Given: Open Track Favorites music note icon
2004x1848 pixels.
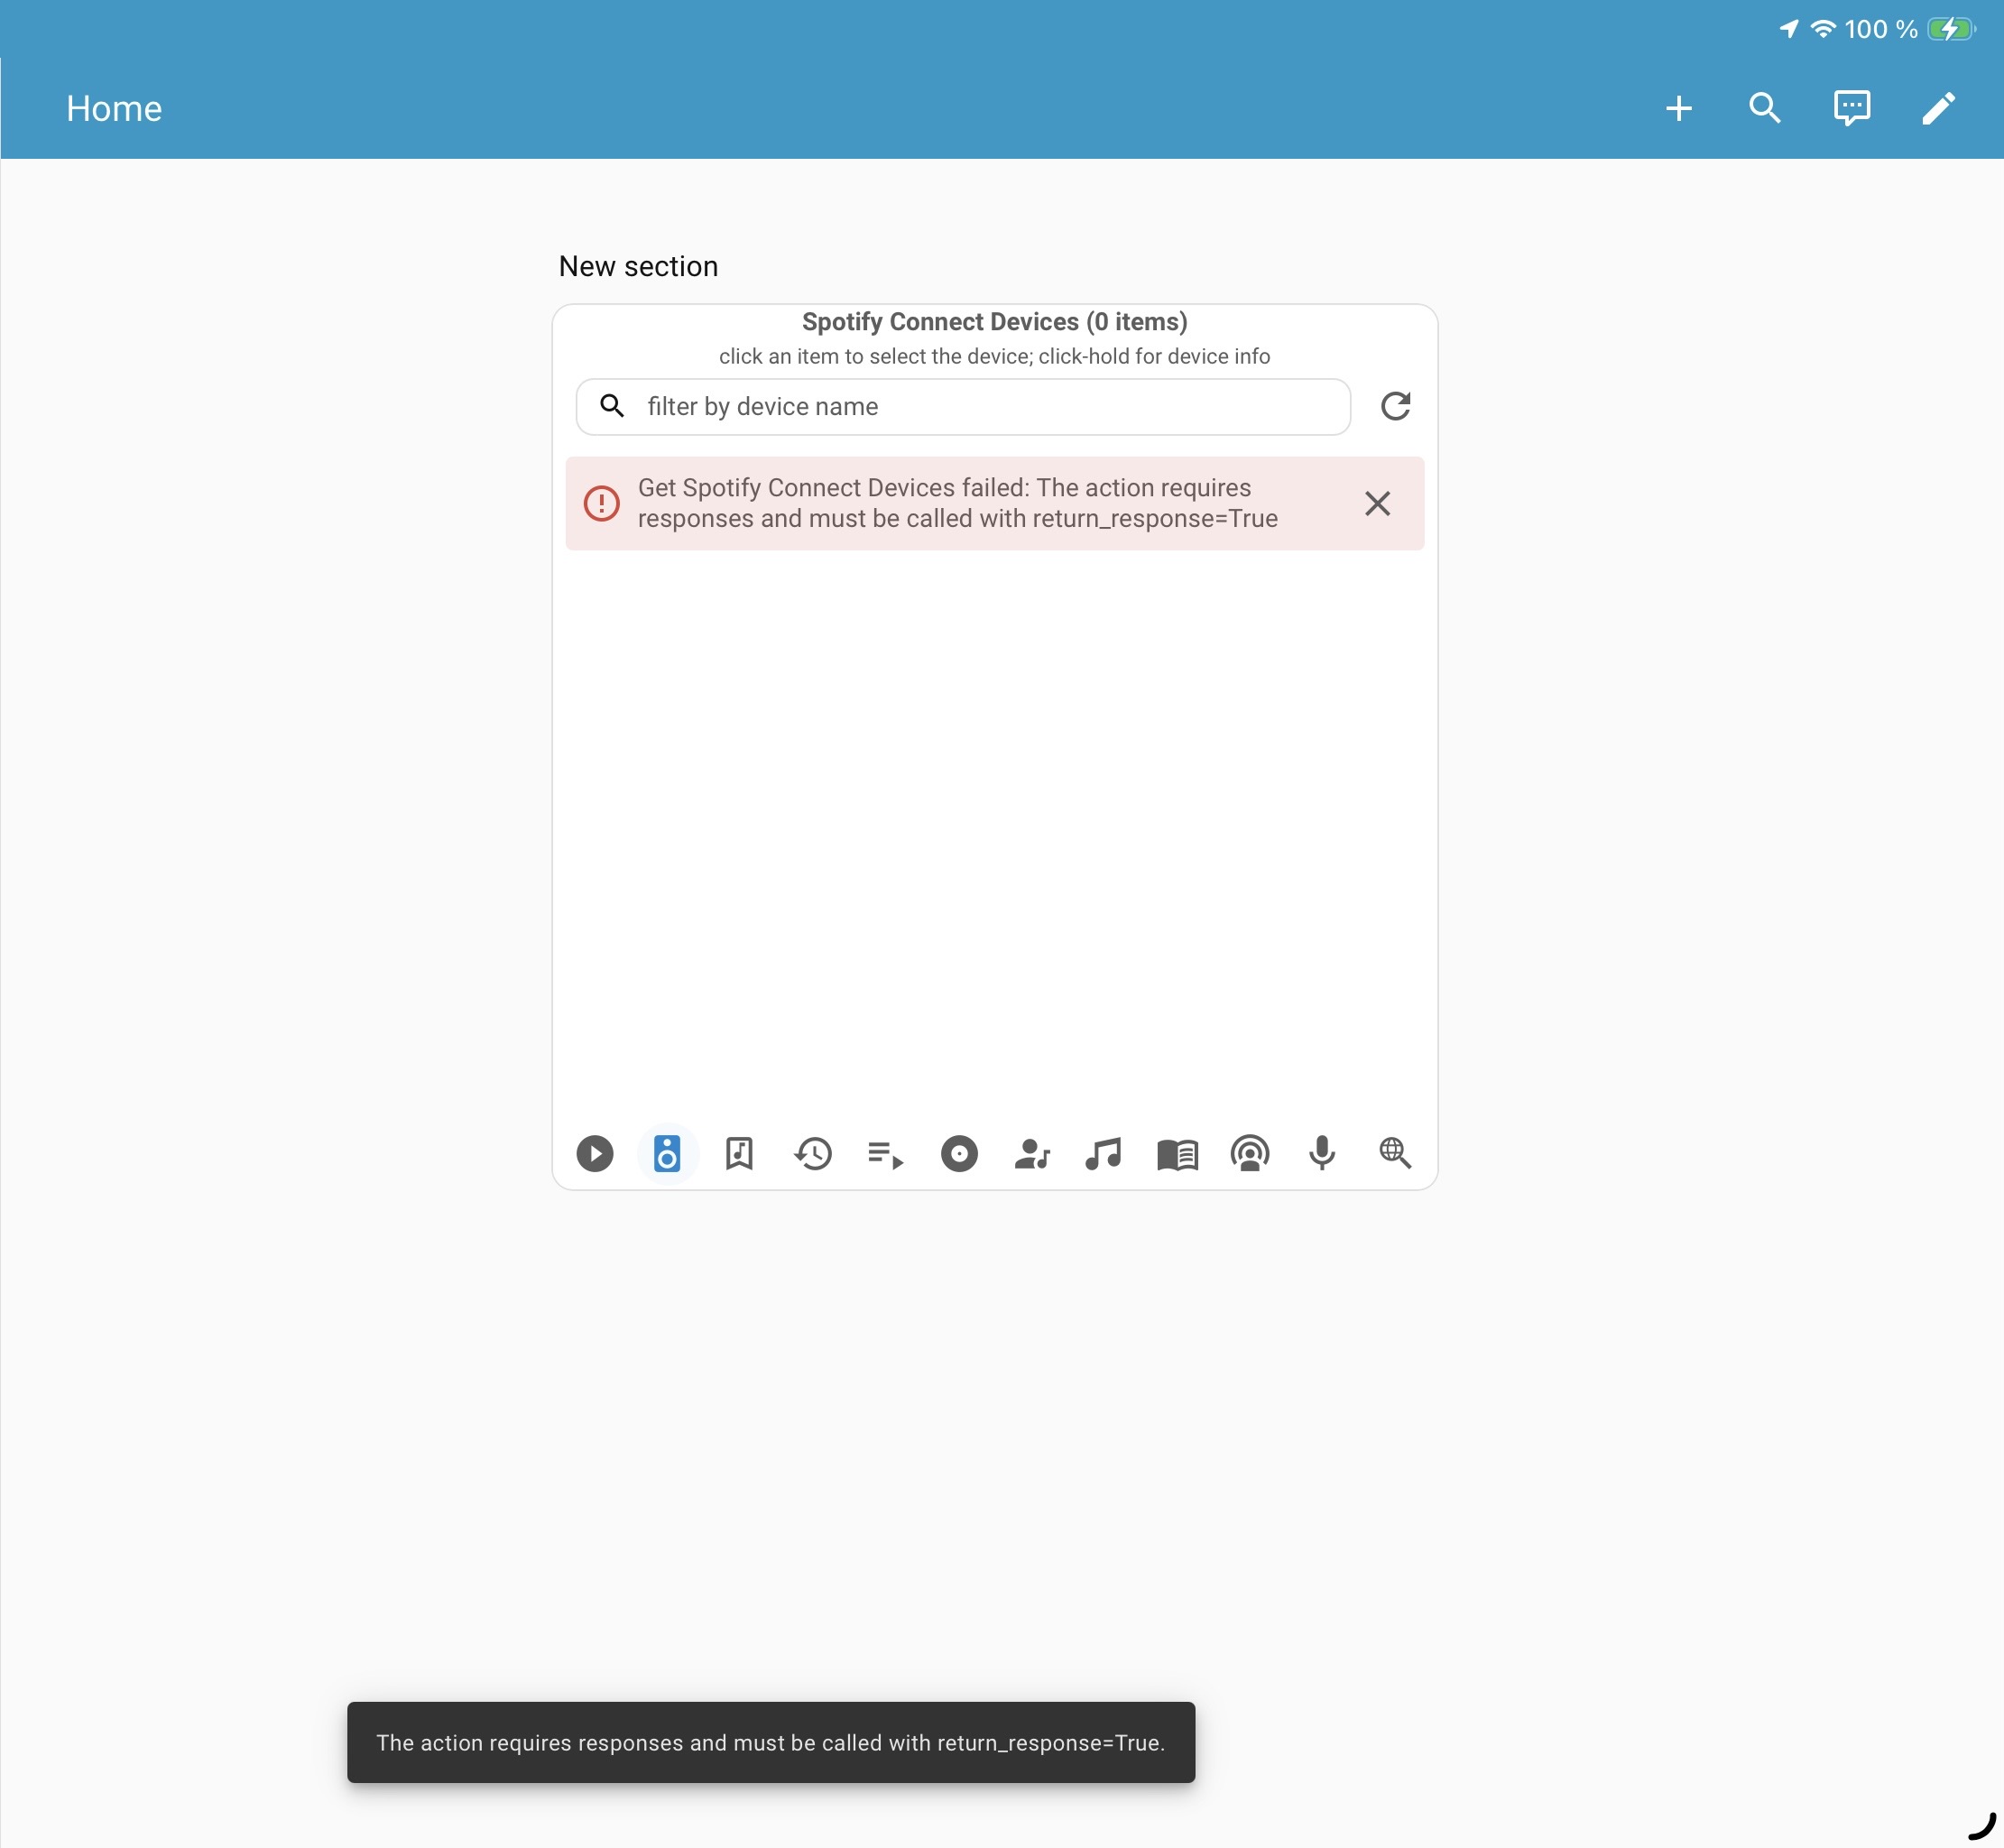Looking at the screenshot, I should (x=1104, y=1153).
